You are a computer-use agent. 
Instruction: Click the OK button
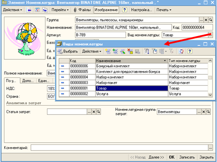172,157
